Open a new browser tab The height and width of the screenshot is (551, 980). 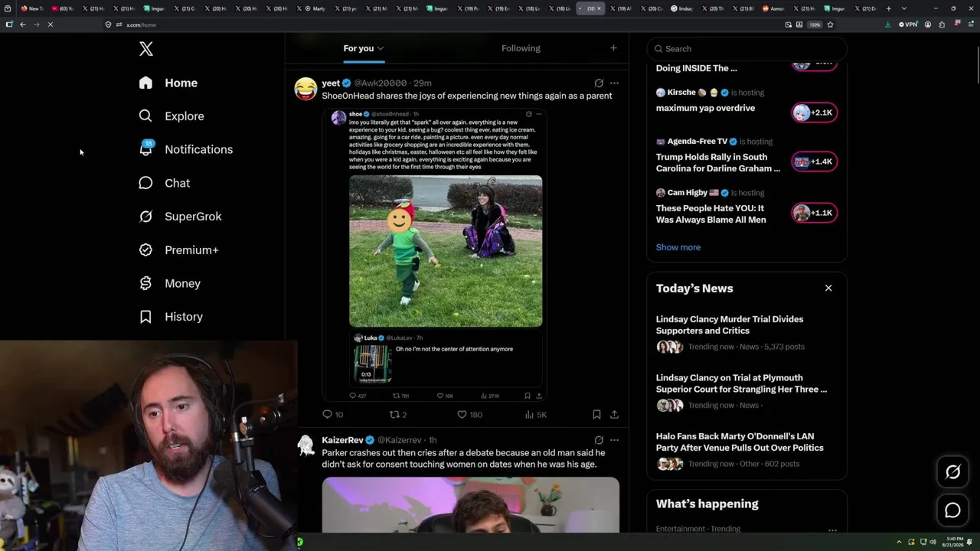[x=888, y=8]
